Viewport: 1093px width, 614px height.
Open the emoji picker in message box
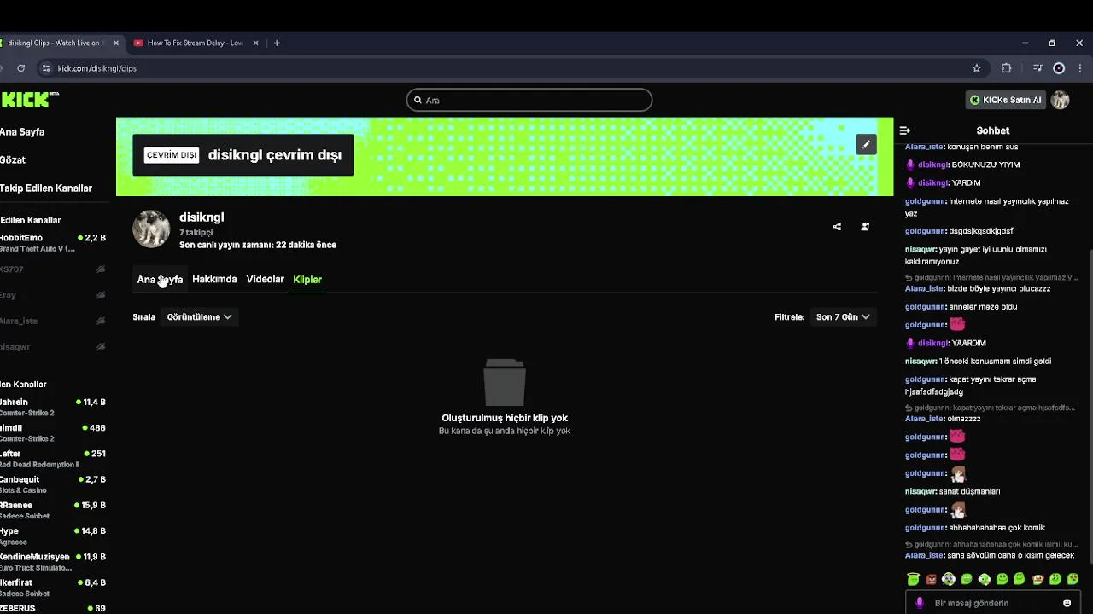(1067, 603)
